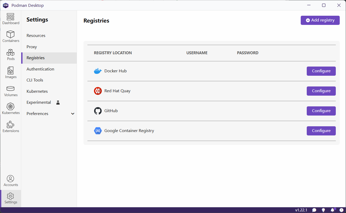
Task: Open Kubernetes from the left navigation bar
Action: point(11,108)
